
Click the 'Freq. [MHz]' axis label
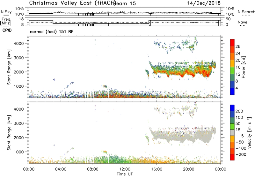pos(6,21)
